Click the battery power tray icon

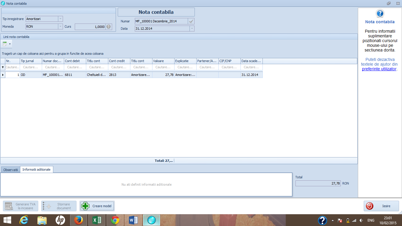click(348, 220)
